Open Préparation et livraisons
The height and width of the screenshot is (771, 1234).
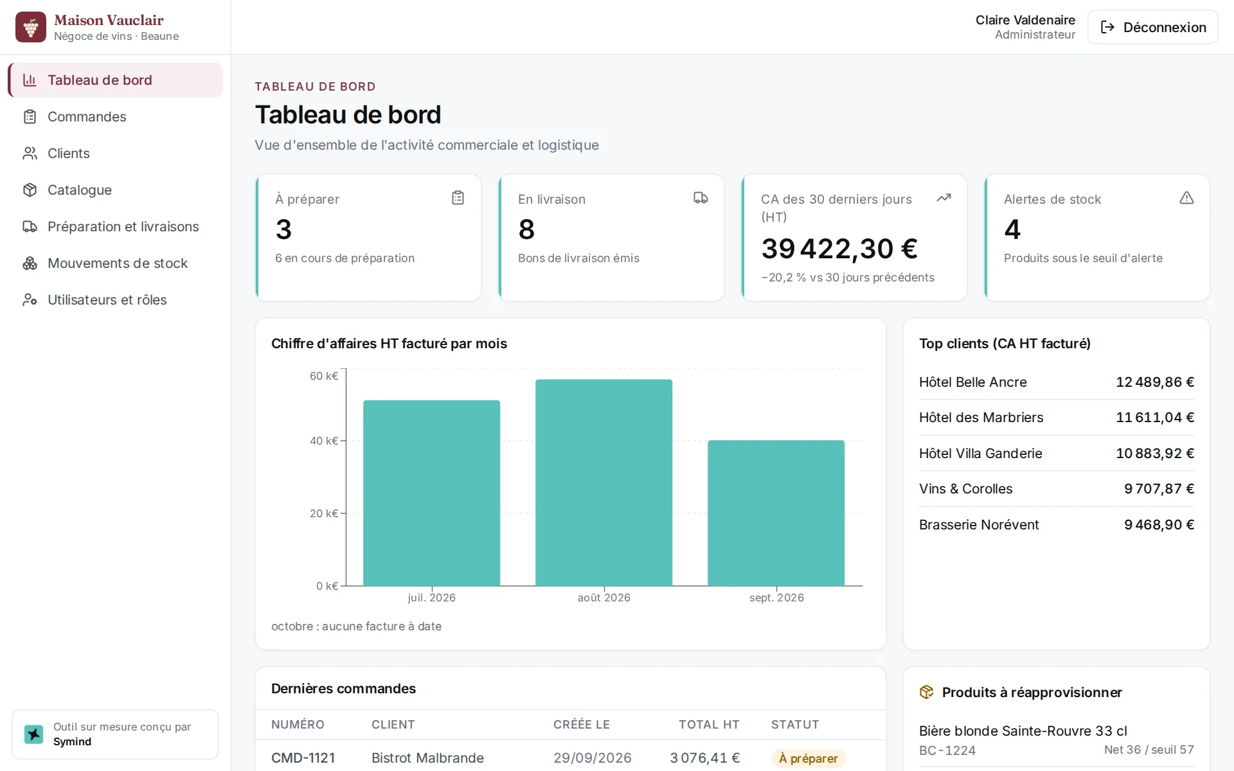115,227
